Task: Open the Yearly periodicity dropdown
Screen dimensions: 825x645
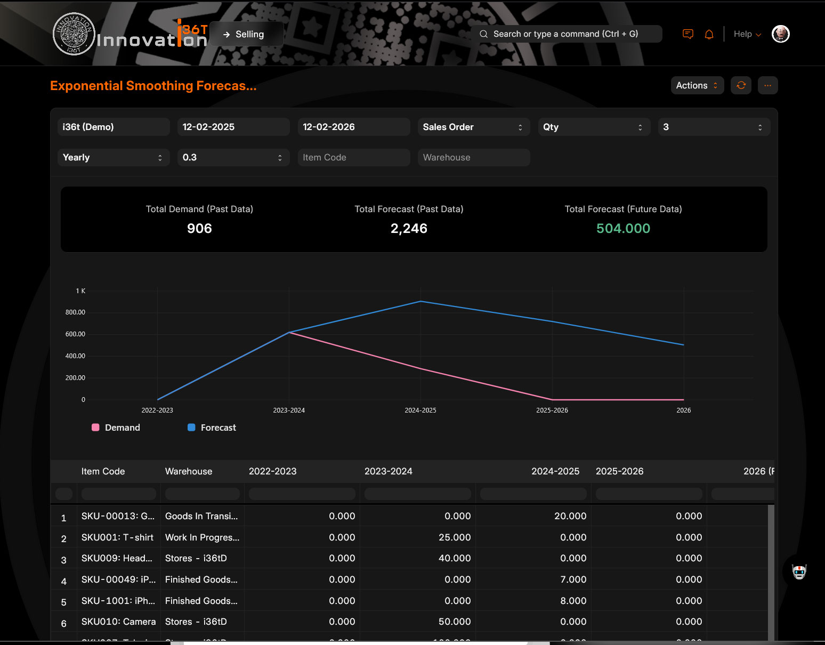Action: pos(113,157)
